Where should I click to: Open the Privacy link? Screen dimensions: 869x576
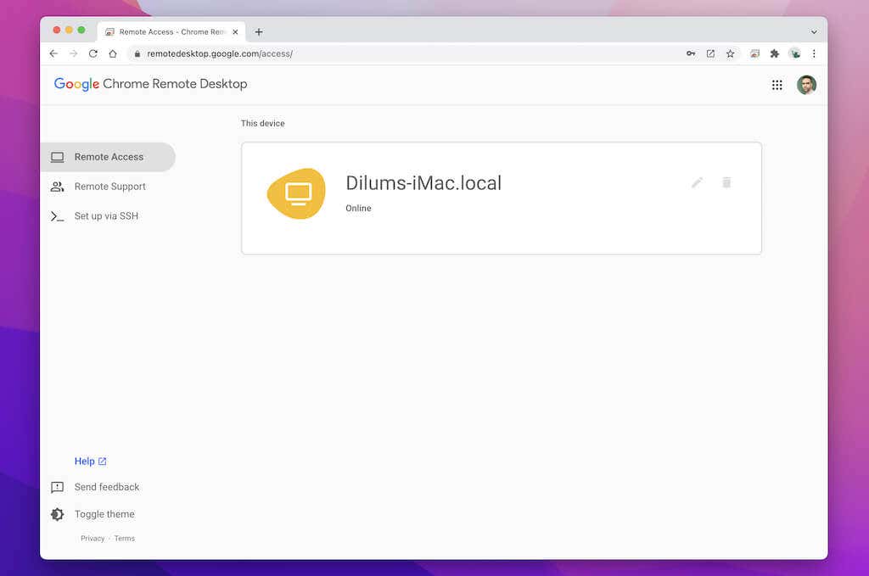tap(93, 539)
